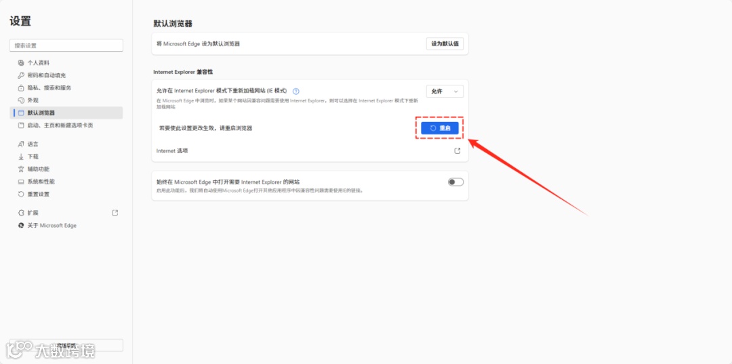Click the appearance icon beside 外观

pos(20,100)
